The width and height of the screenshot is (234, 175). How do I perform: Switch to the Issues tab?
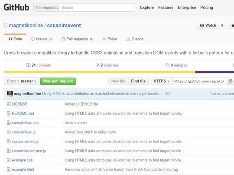coord(41,39)
